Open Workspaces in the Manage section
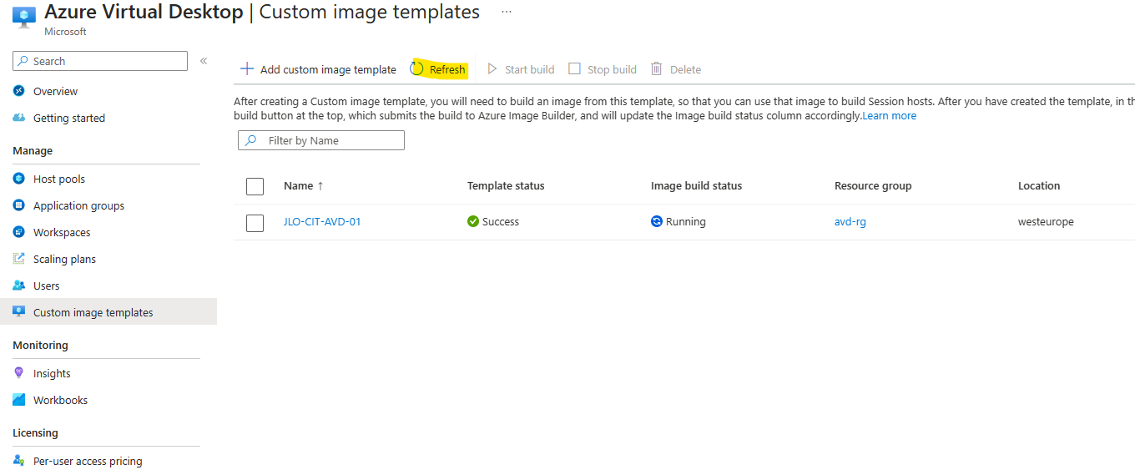The height and width of the screenshot is (475, 1135). click(62, 233)
